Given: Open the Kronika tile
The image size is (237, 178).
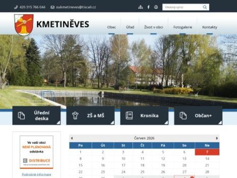Looking at the screenshot, I should [144, 115].
